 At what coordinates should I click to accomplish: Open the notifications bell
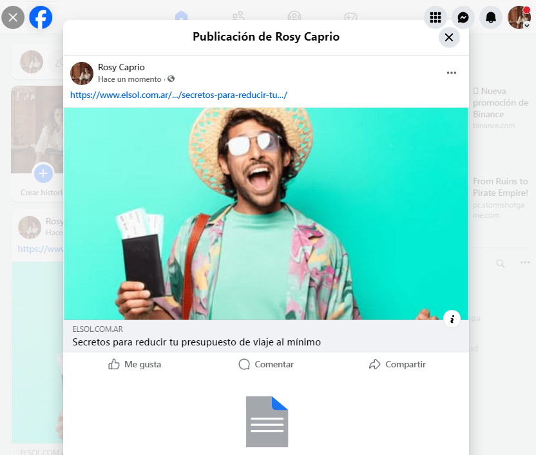490,17
